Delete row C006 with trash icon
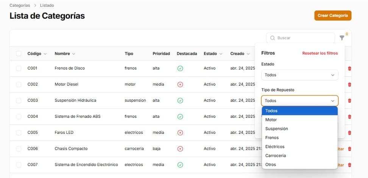This screenshot has width=368, height=178. [x=349, y=149]
